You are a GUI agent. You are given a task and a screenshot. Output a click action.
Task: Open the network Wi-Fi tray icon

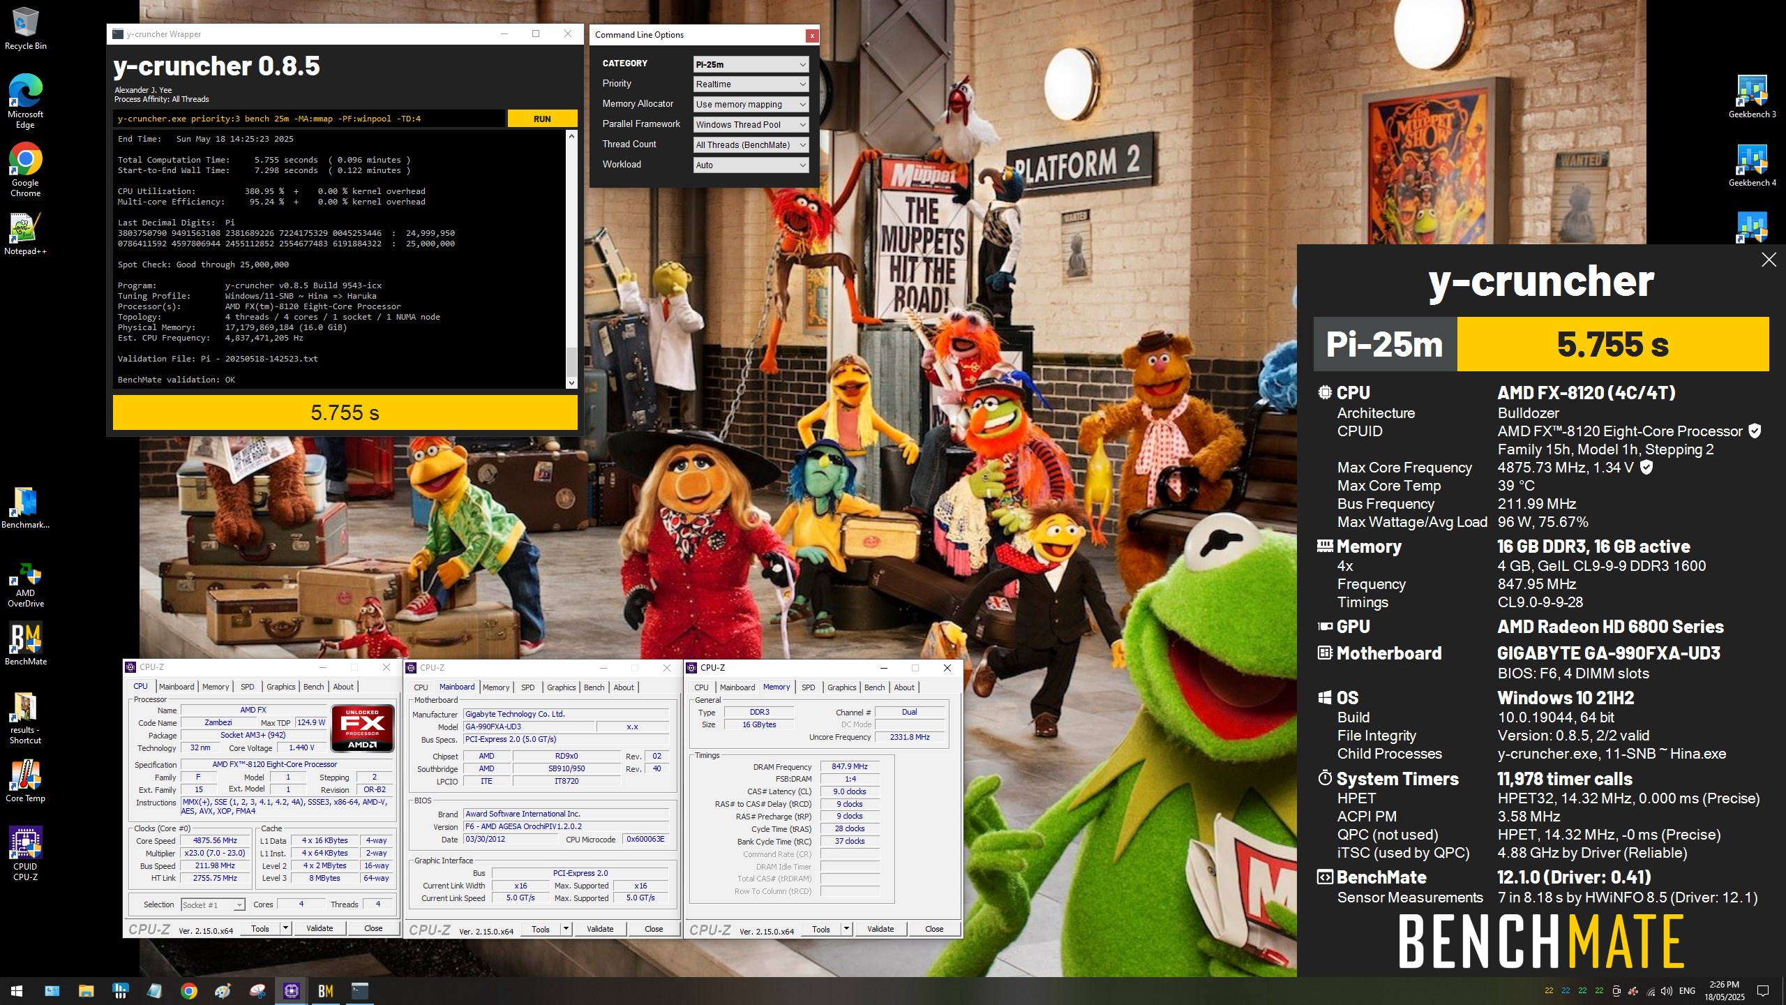(x=1651, y=991)
